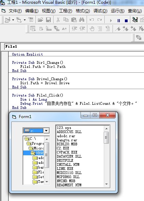
Task: Click file list scroll up arrow
Action: coord(106,129)
